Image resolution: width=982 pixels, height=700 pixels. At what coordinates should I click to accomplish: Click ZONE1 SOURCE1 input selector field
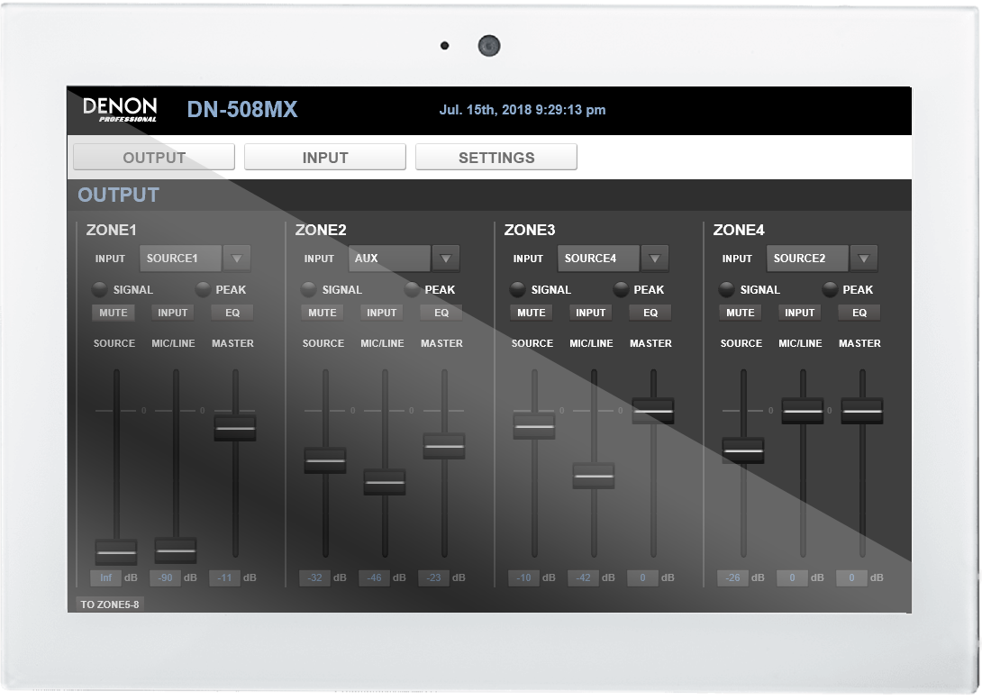point(180,259)
